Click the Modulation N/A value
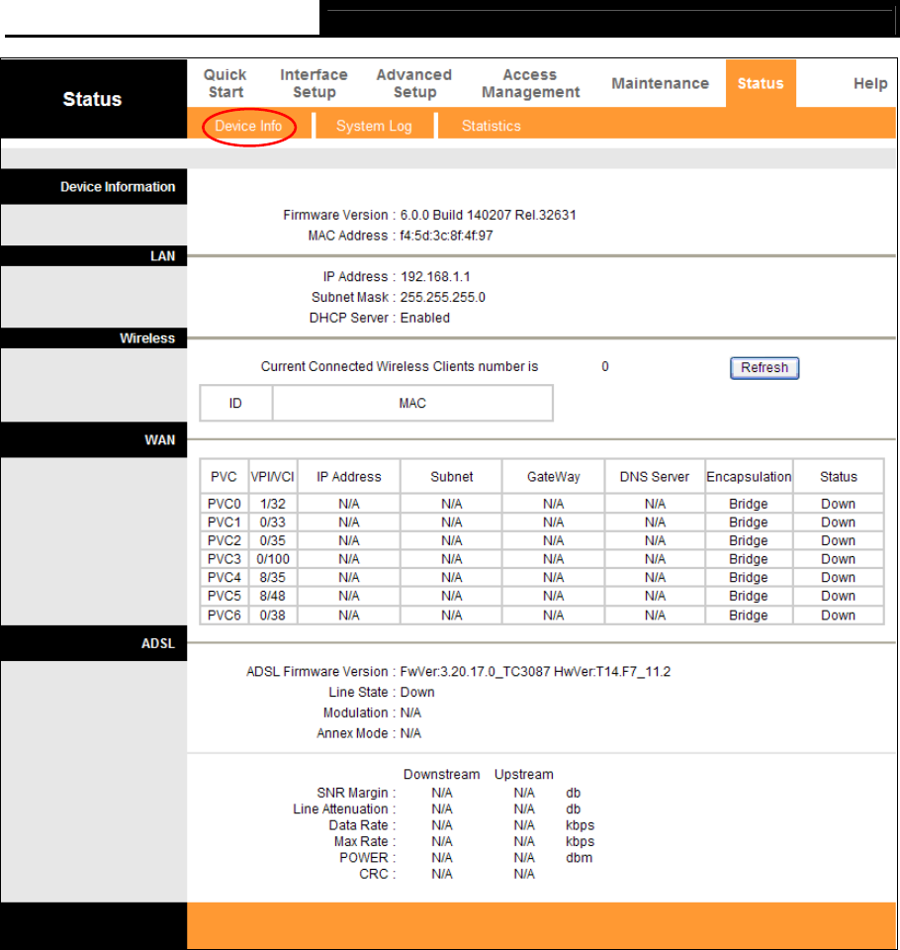 (410, 713)
